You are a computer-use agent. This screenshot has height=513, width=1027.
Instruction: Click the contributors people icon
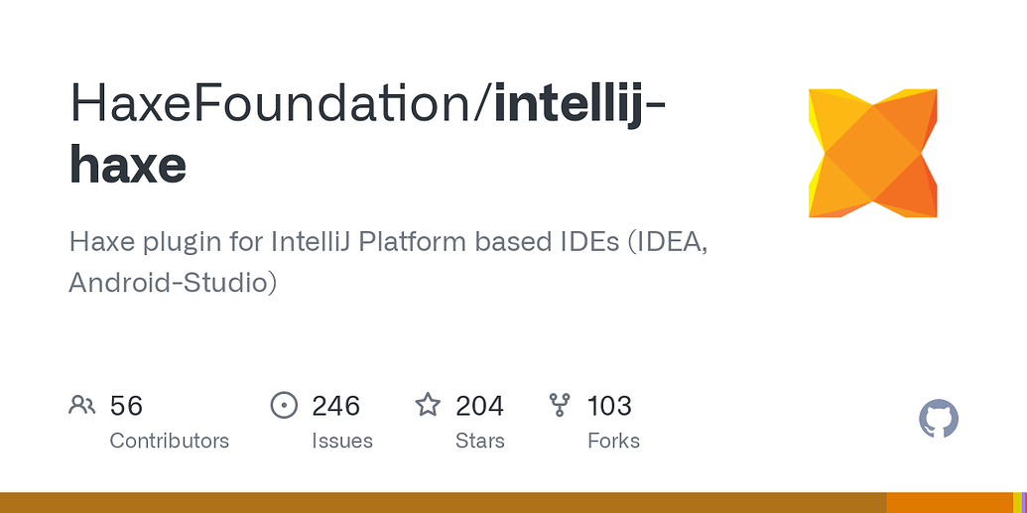(82, 405)
